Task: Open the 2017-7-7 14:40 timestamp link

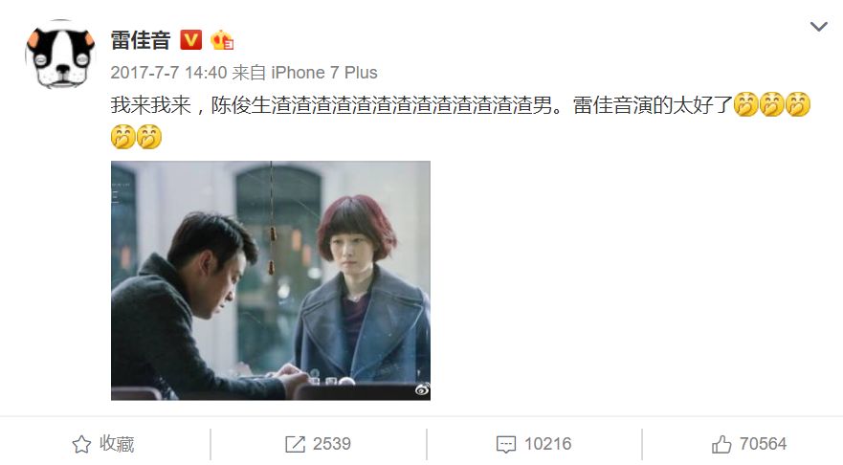Action: click(x=168, y=73)
